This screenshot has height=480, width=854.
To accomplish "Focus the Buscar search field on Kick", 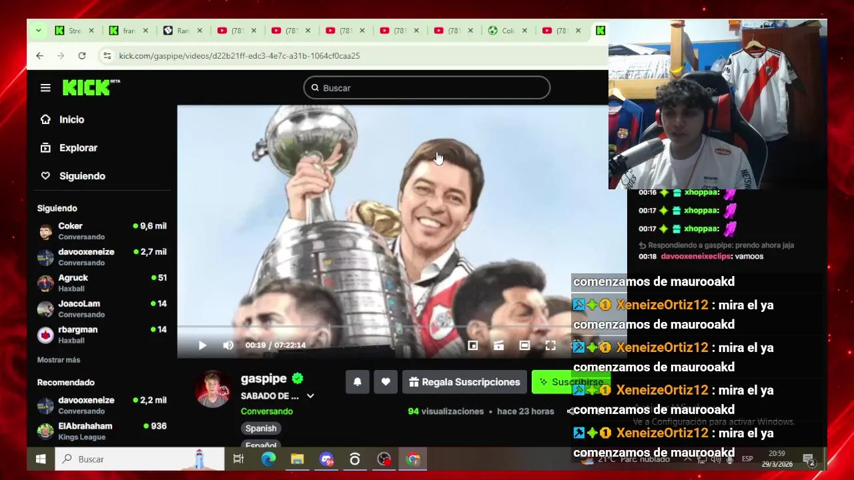I will (427, 87).
